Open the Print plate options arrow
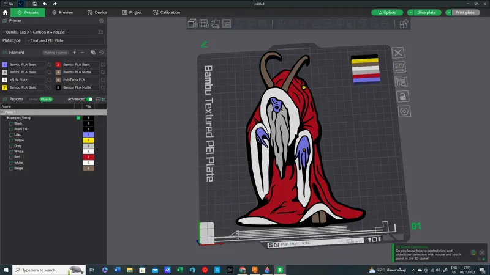 [448, 12]
